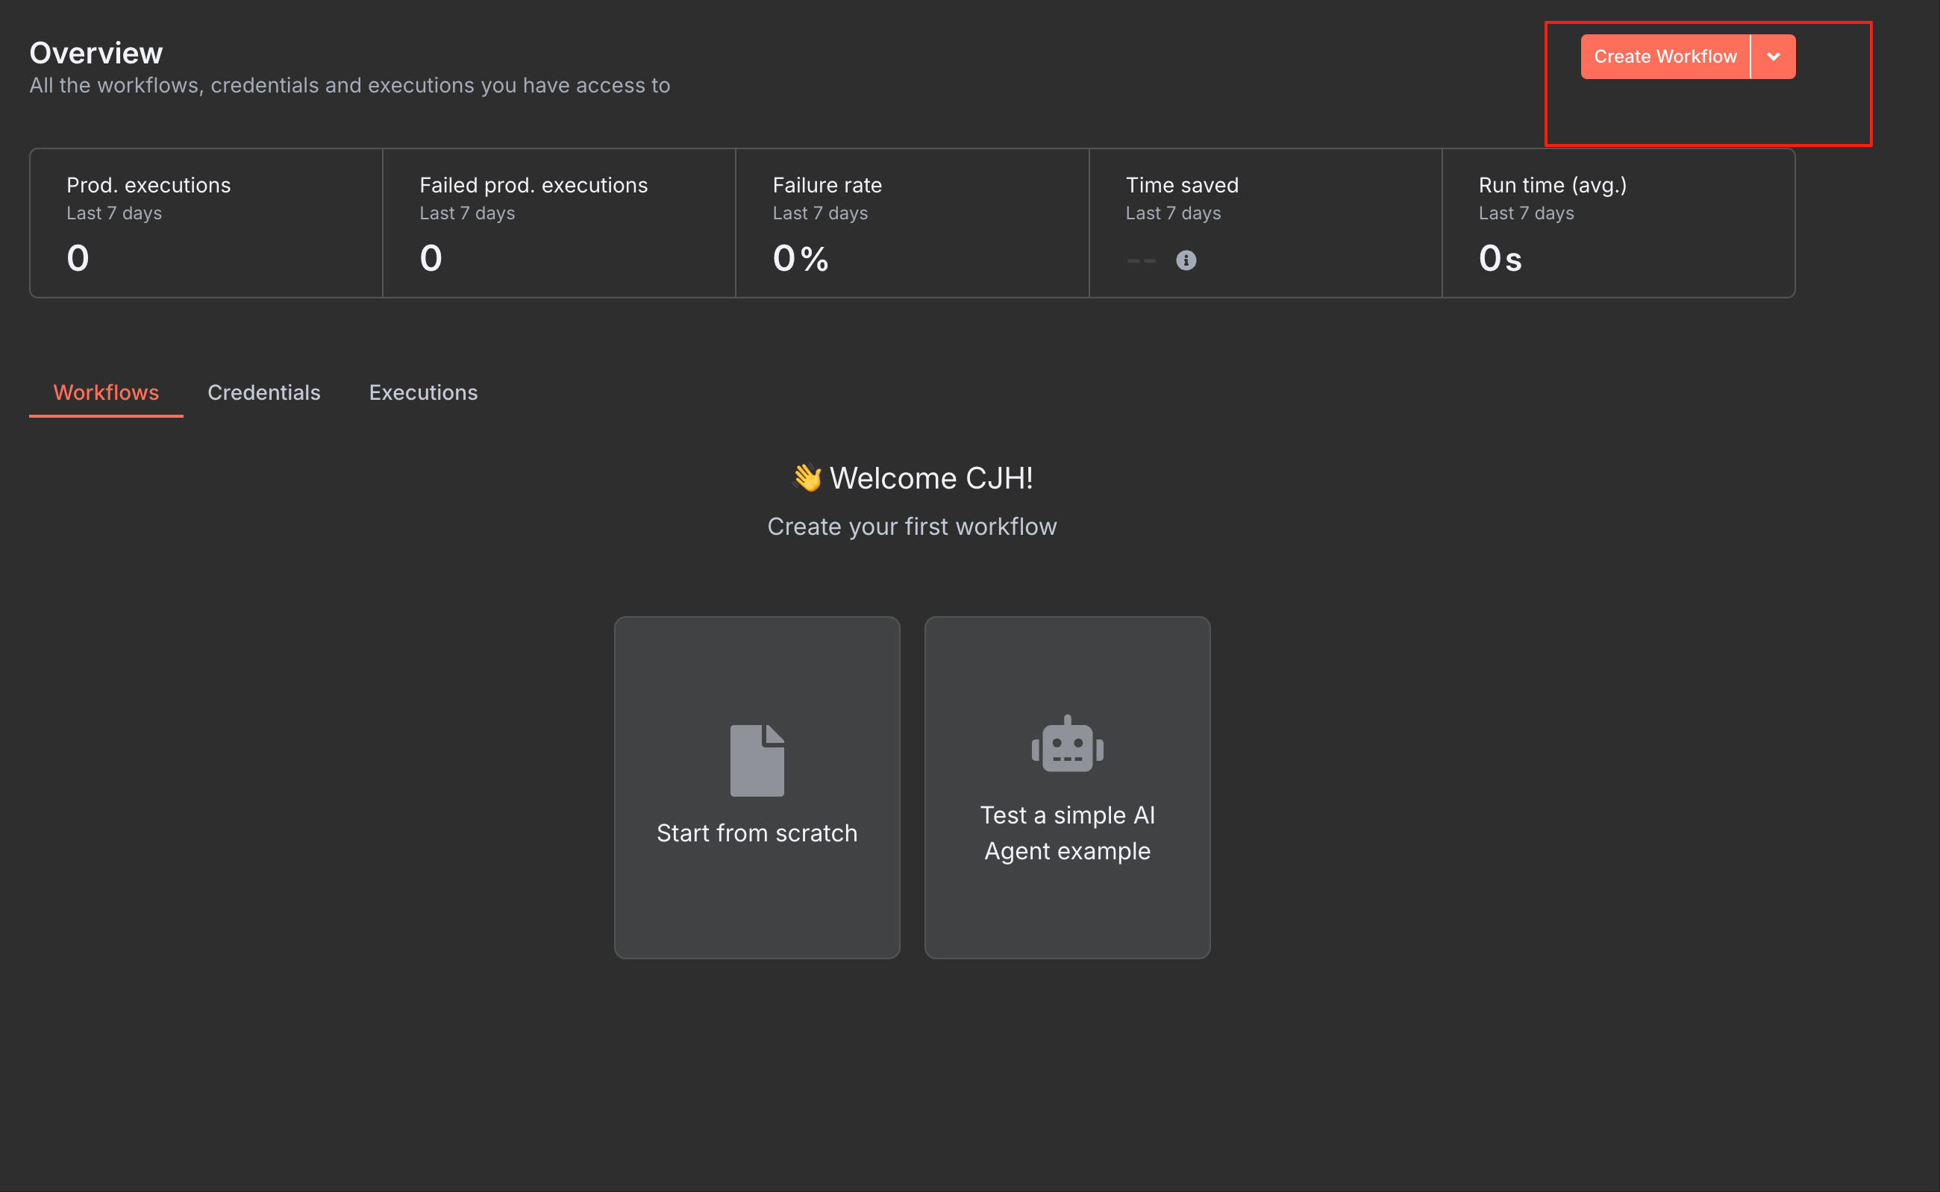Click the blank document icon
This screenshot has width=1940, height=1192.
tap(757, 760)
